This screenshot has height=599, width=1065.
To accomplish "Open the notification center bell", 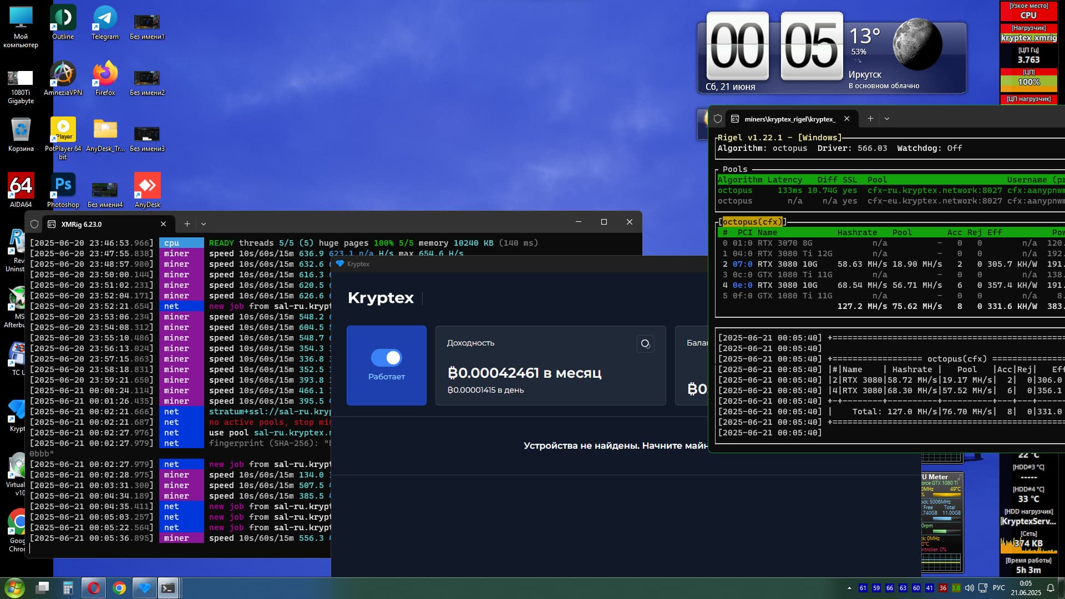I will pyautogui.click(x=1051, y=588).
